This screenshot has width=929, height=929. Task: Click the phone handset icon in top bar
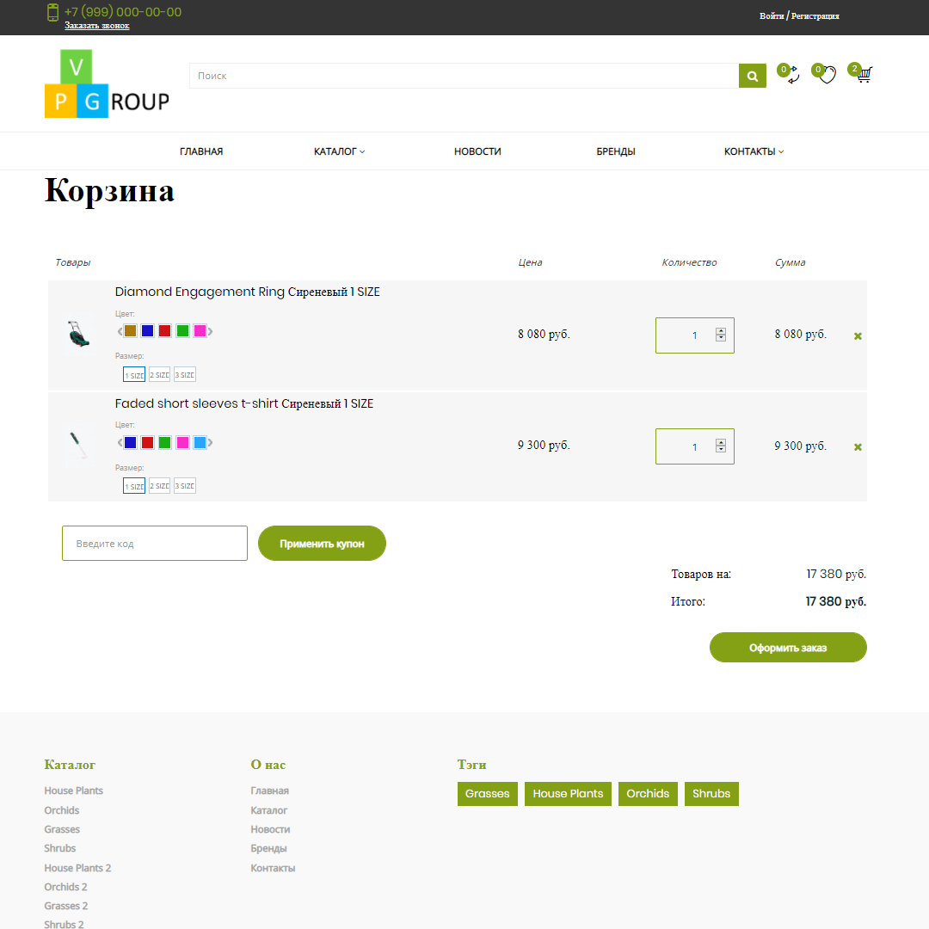tap(52, 13)
